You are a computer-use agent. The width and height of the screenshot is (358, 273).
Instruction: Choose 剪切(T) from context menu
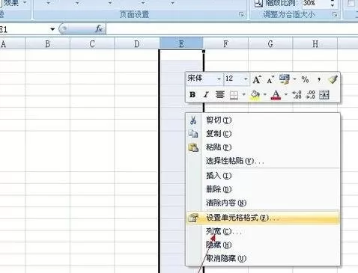click(x=263, y=120)
